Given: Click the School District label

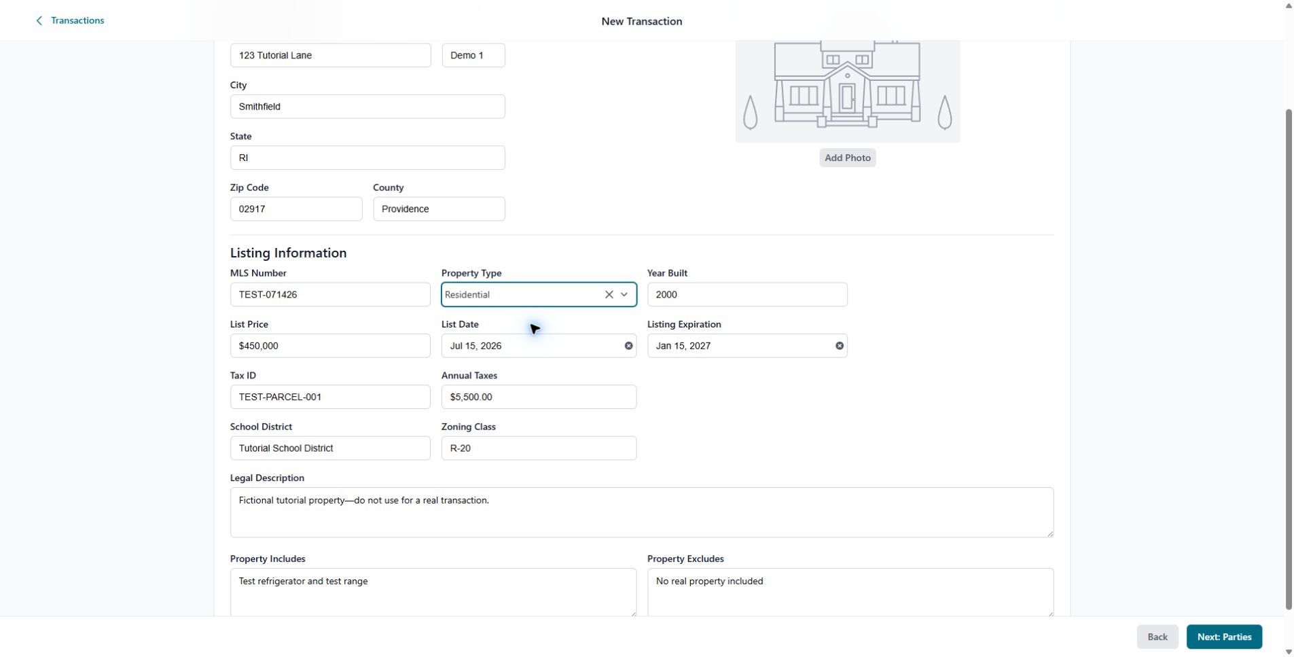Looking at the screenshot, I should tap(261, 427).
